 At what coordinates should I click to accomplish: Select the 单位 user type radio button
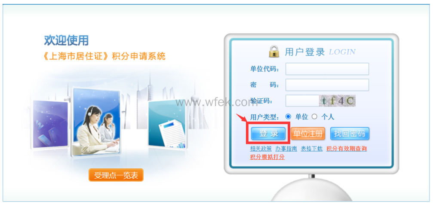[x=288, y=117]
